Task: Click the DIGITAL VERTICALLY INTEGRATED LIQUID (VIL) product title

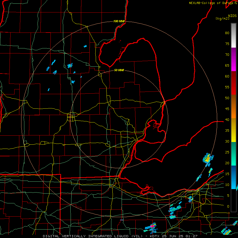Action: tap(93, 236)
